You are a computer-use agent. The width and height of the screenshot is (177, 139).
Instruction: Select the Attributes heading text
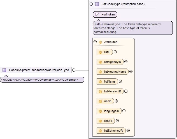pyautogui.click(x=111, y=42)
